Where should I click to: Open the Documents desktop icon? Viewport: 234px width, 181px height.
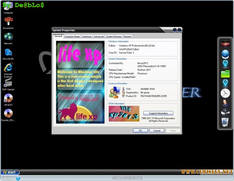click(8, 21)
